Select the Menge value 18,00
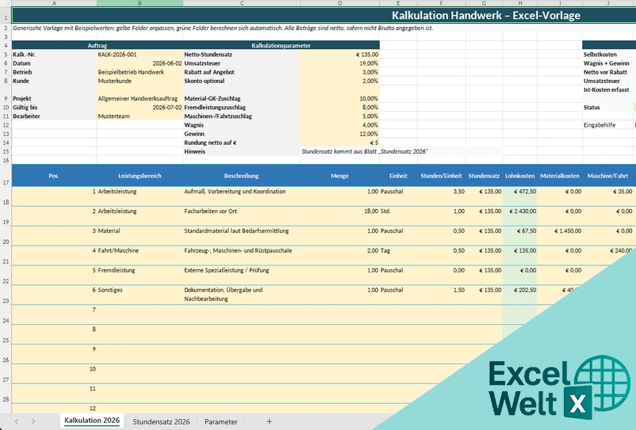 340,216
